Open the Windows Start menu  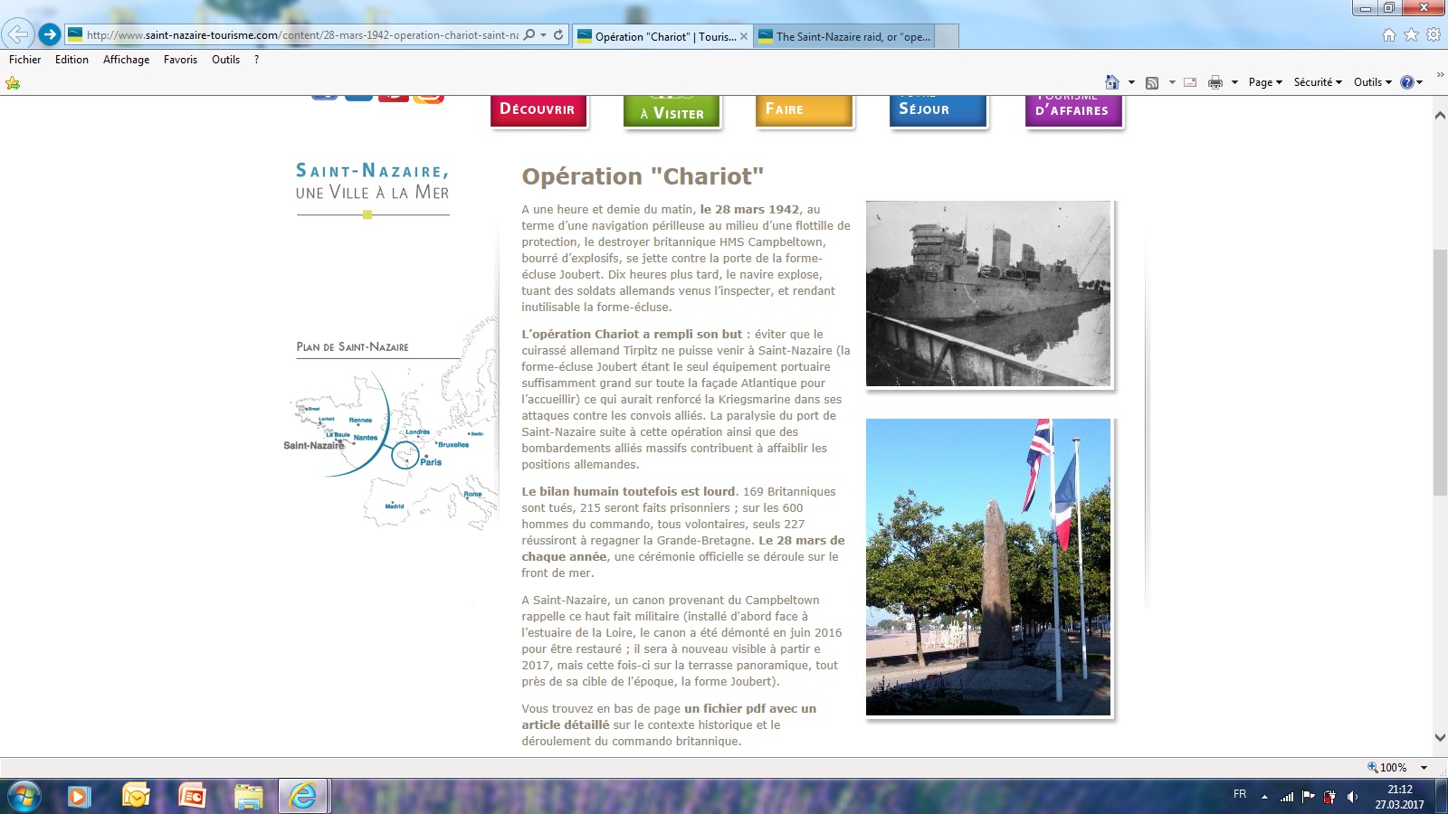point(24,797)
